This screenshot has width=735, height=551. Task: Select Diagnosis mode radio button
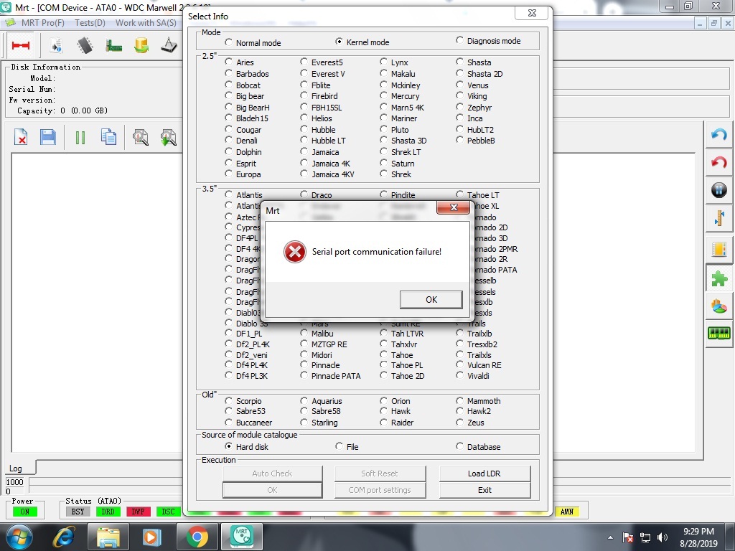pyautogui.click(x=459, y=40)
